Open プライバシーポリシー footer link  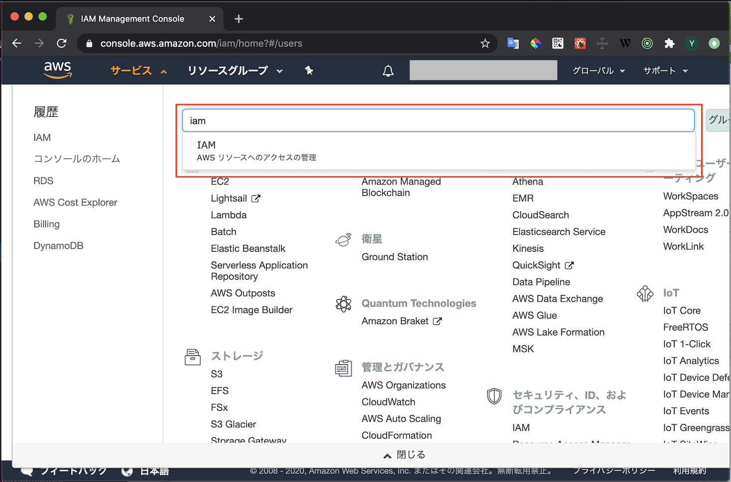pyautogui.click(x=614, y=471)
